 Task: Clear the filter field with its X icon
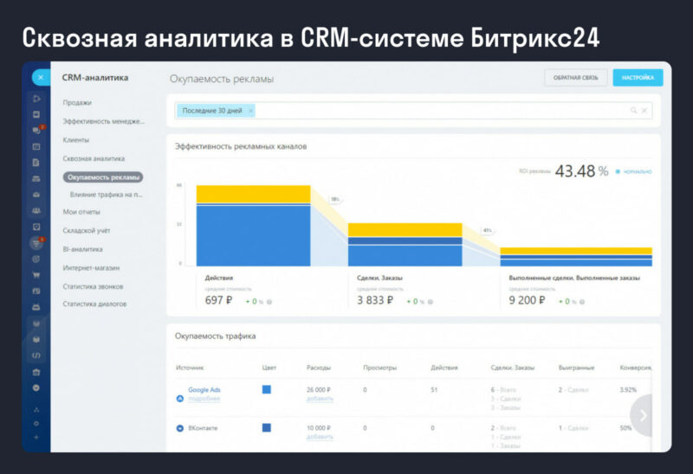coord(644,111)
